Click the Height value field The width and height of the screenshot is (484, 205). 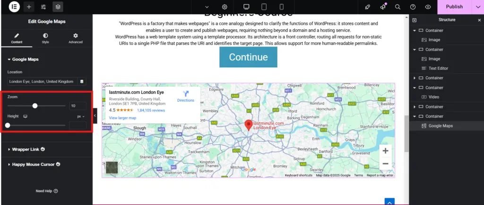pos(78,125)
